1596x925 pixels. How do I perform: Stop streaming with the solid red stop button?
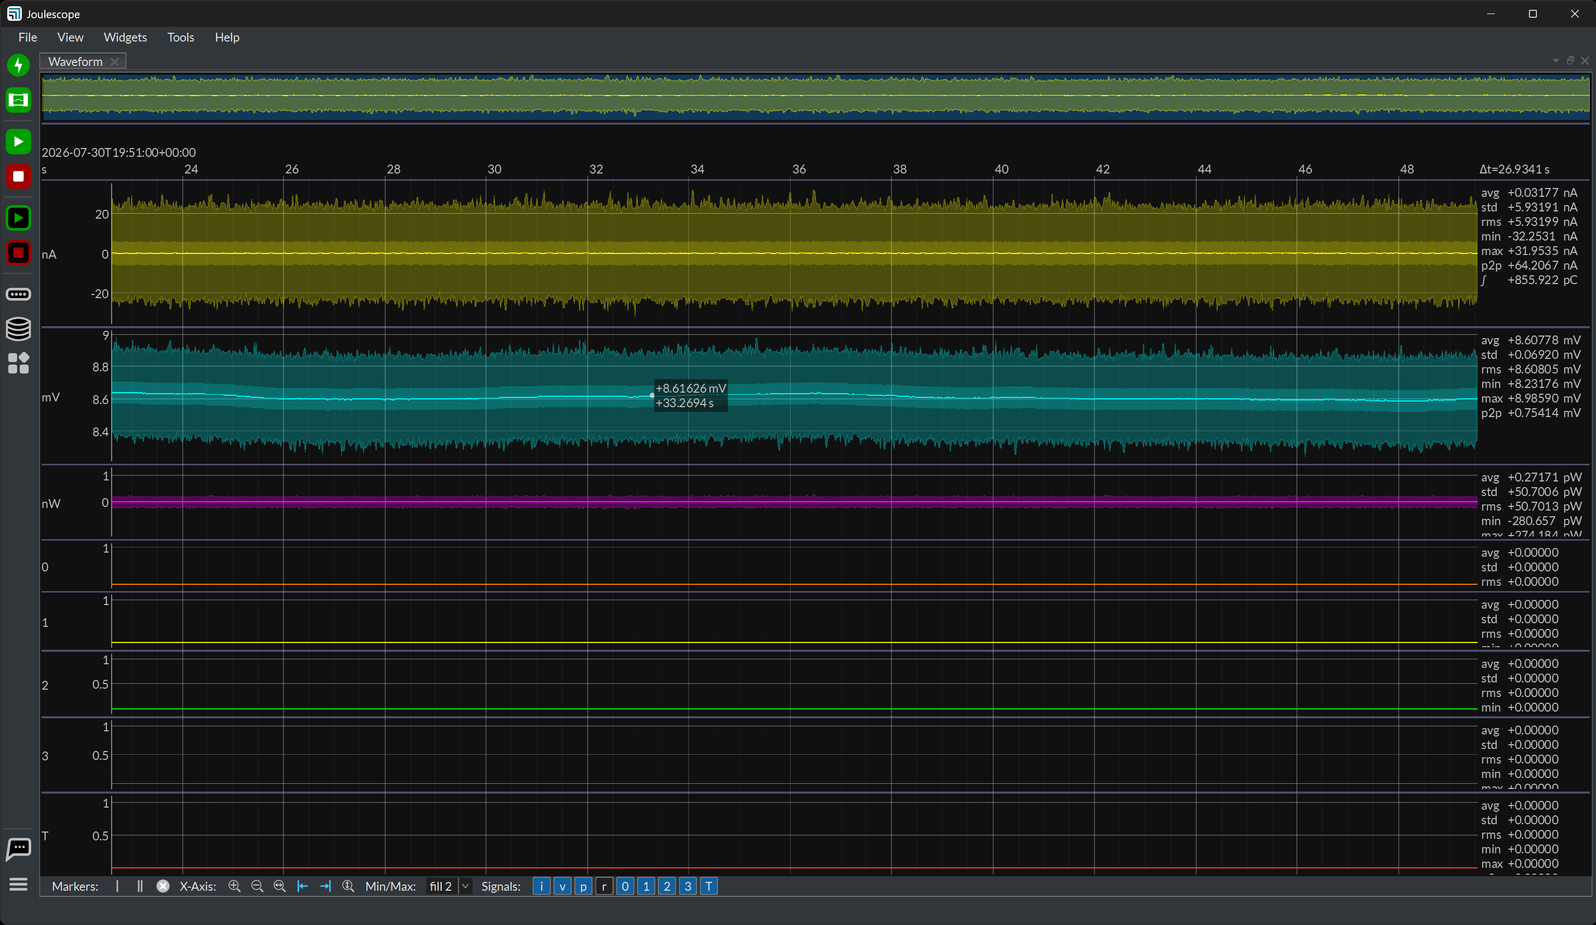(x=18, y=177)
